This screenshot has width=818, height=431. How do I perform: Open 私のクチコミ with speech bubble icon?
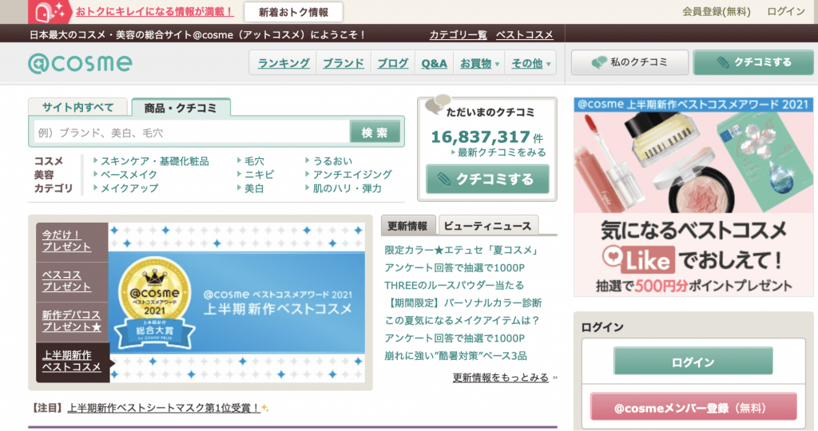(x=629, y=62)
